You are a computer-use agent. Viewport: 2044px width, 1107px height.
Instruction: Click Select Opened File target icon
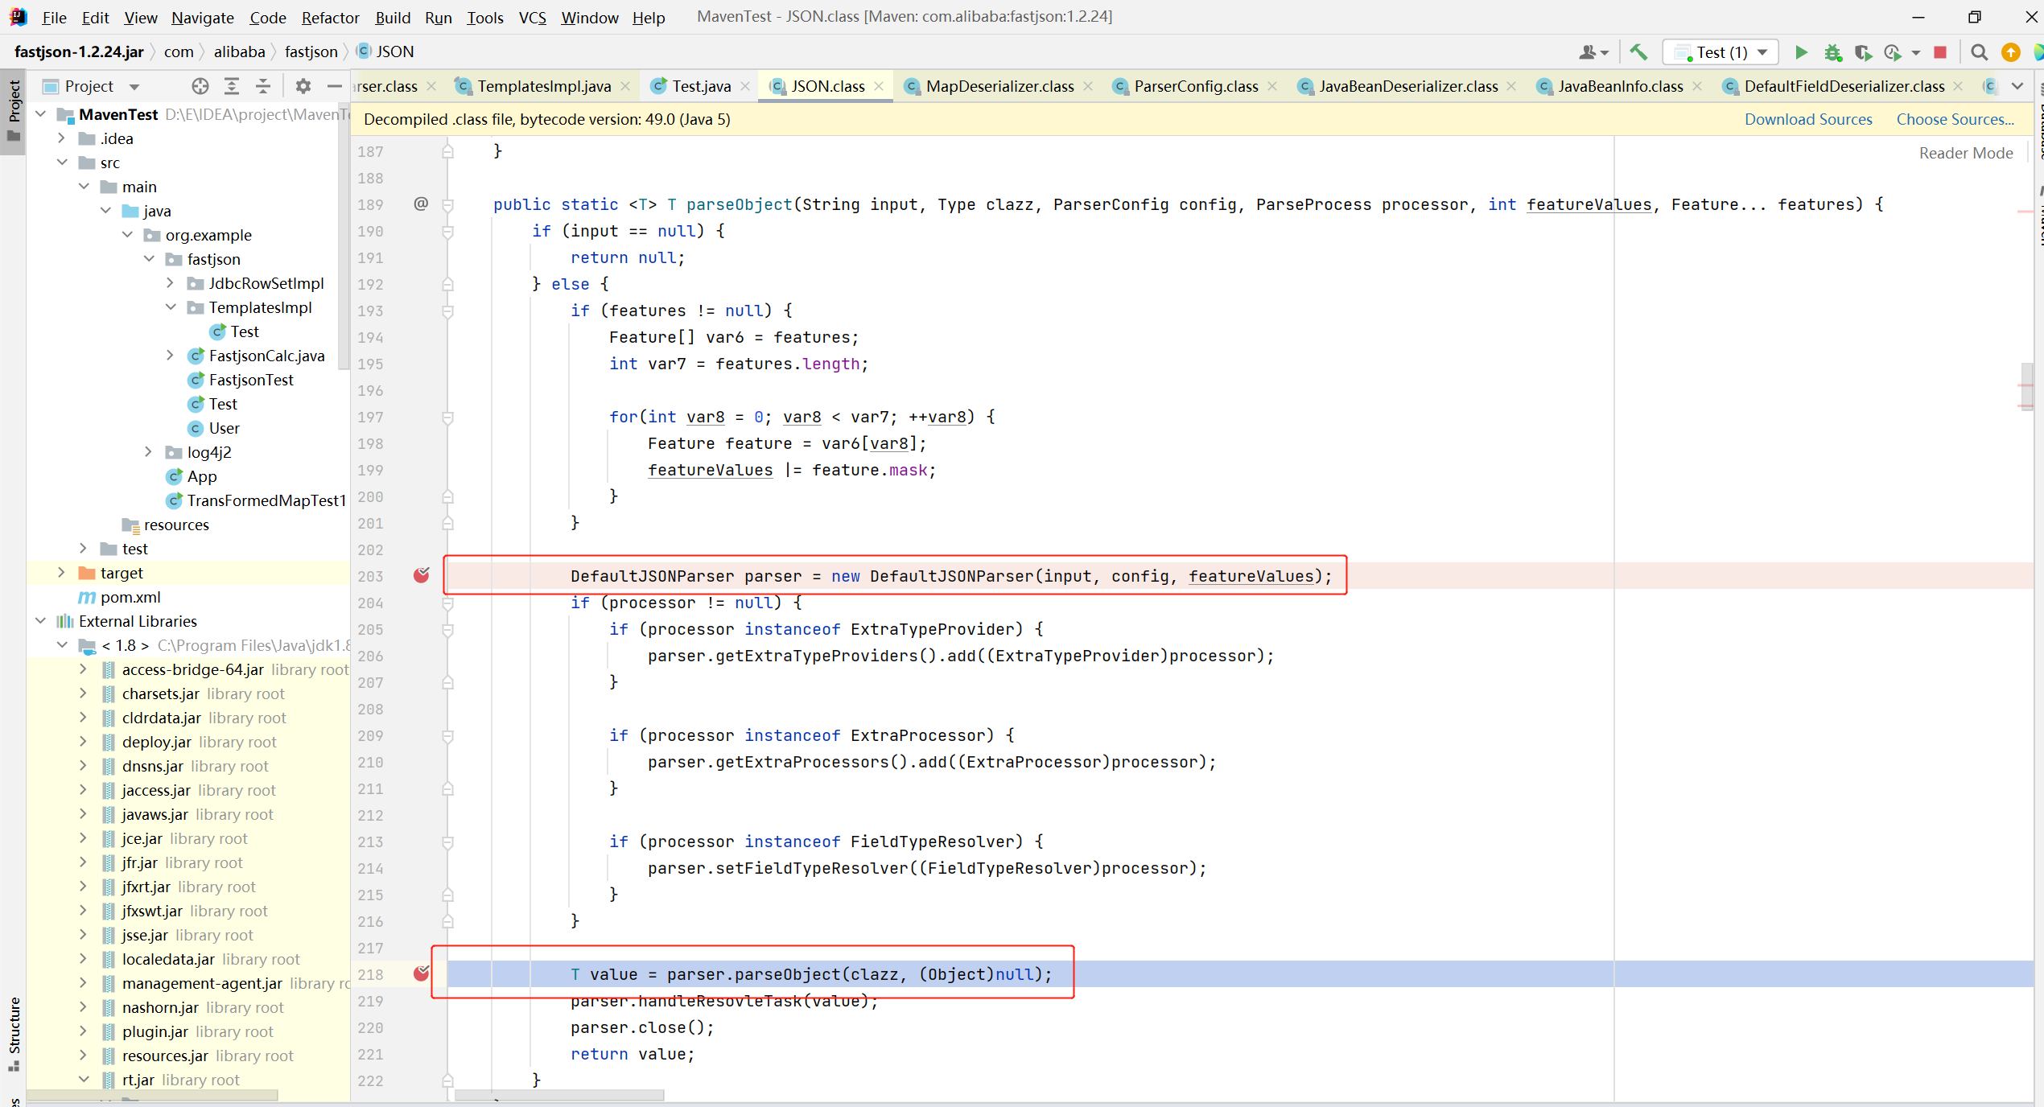point(200,86)
